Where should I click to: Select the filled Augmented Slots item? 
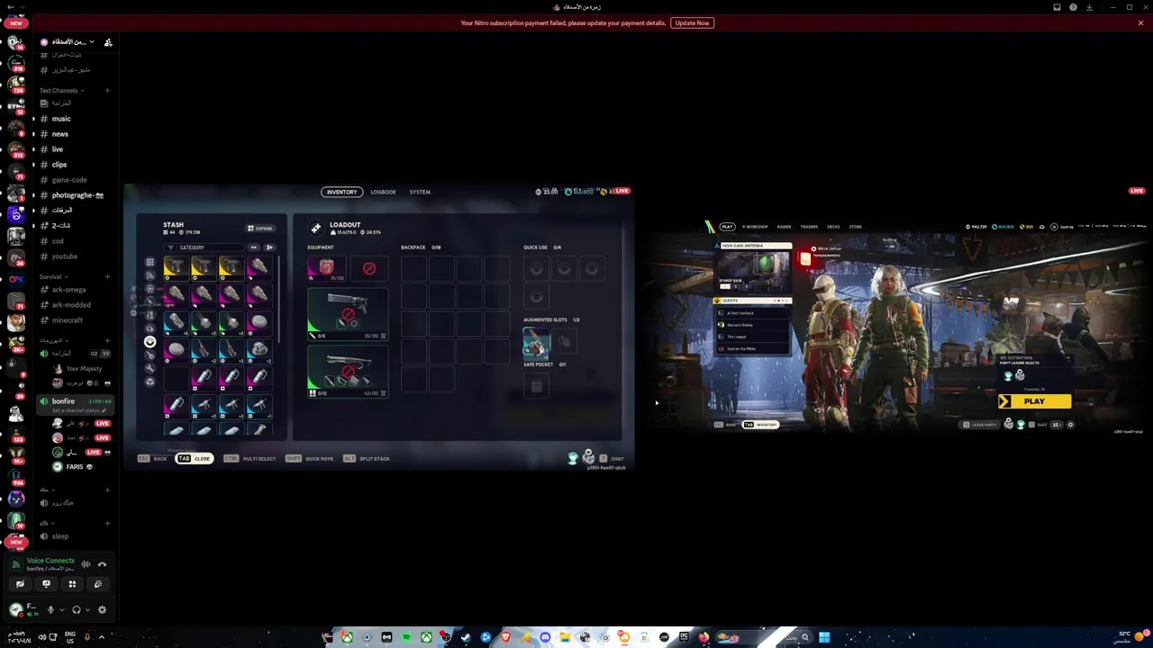(536, 342)
